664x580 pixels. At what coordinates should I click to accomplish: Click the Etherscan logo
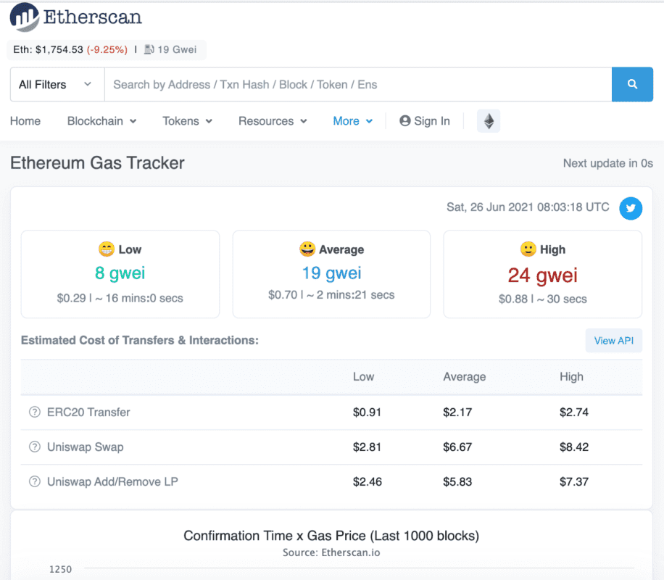pyautogui.click(x=76, y=17)
